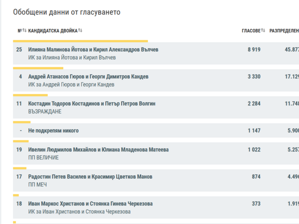Click the ПП МЕЧ party label
This screenshot has width=299, height=224.
pyautogui.click(x=37, y=185)
